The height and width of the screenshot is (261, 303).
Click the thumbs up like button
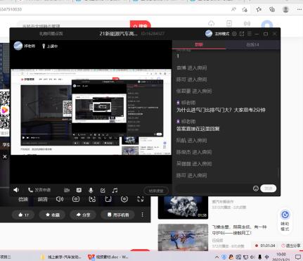click(x=23, y=215)
